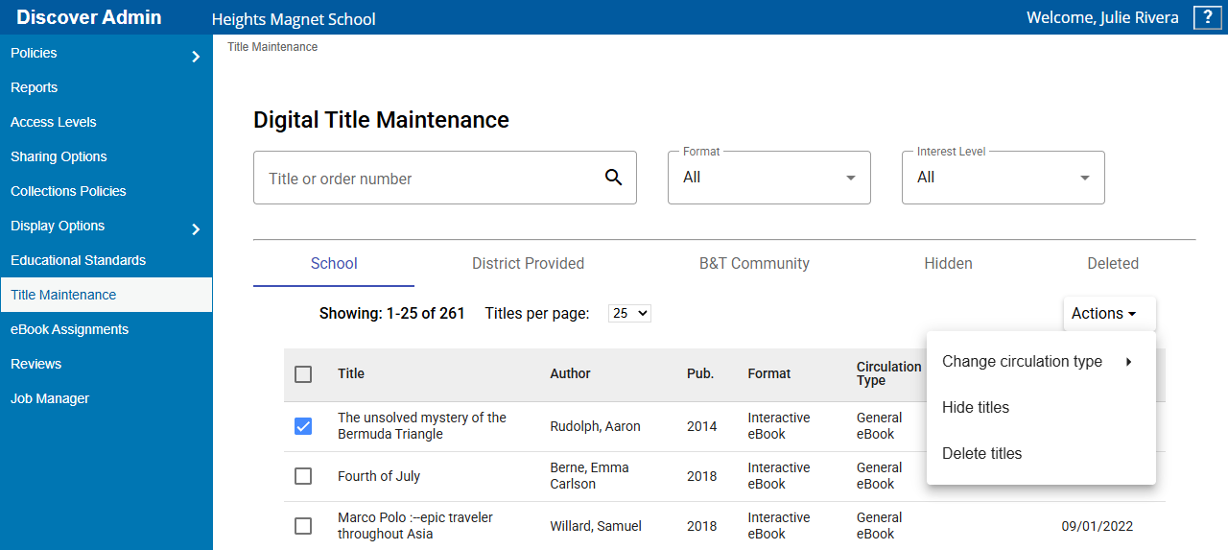
Task: Open the Hidden tab
Action: tap(948, 263)
